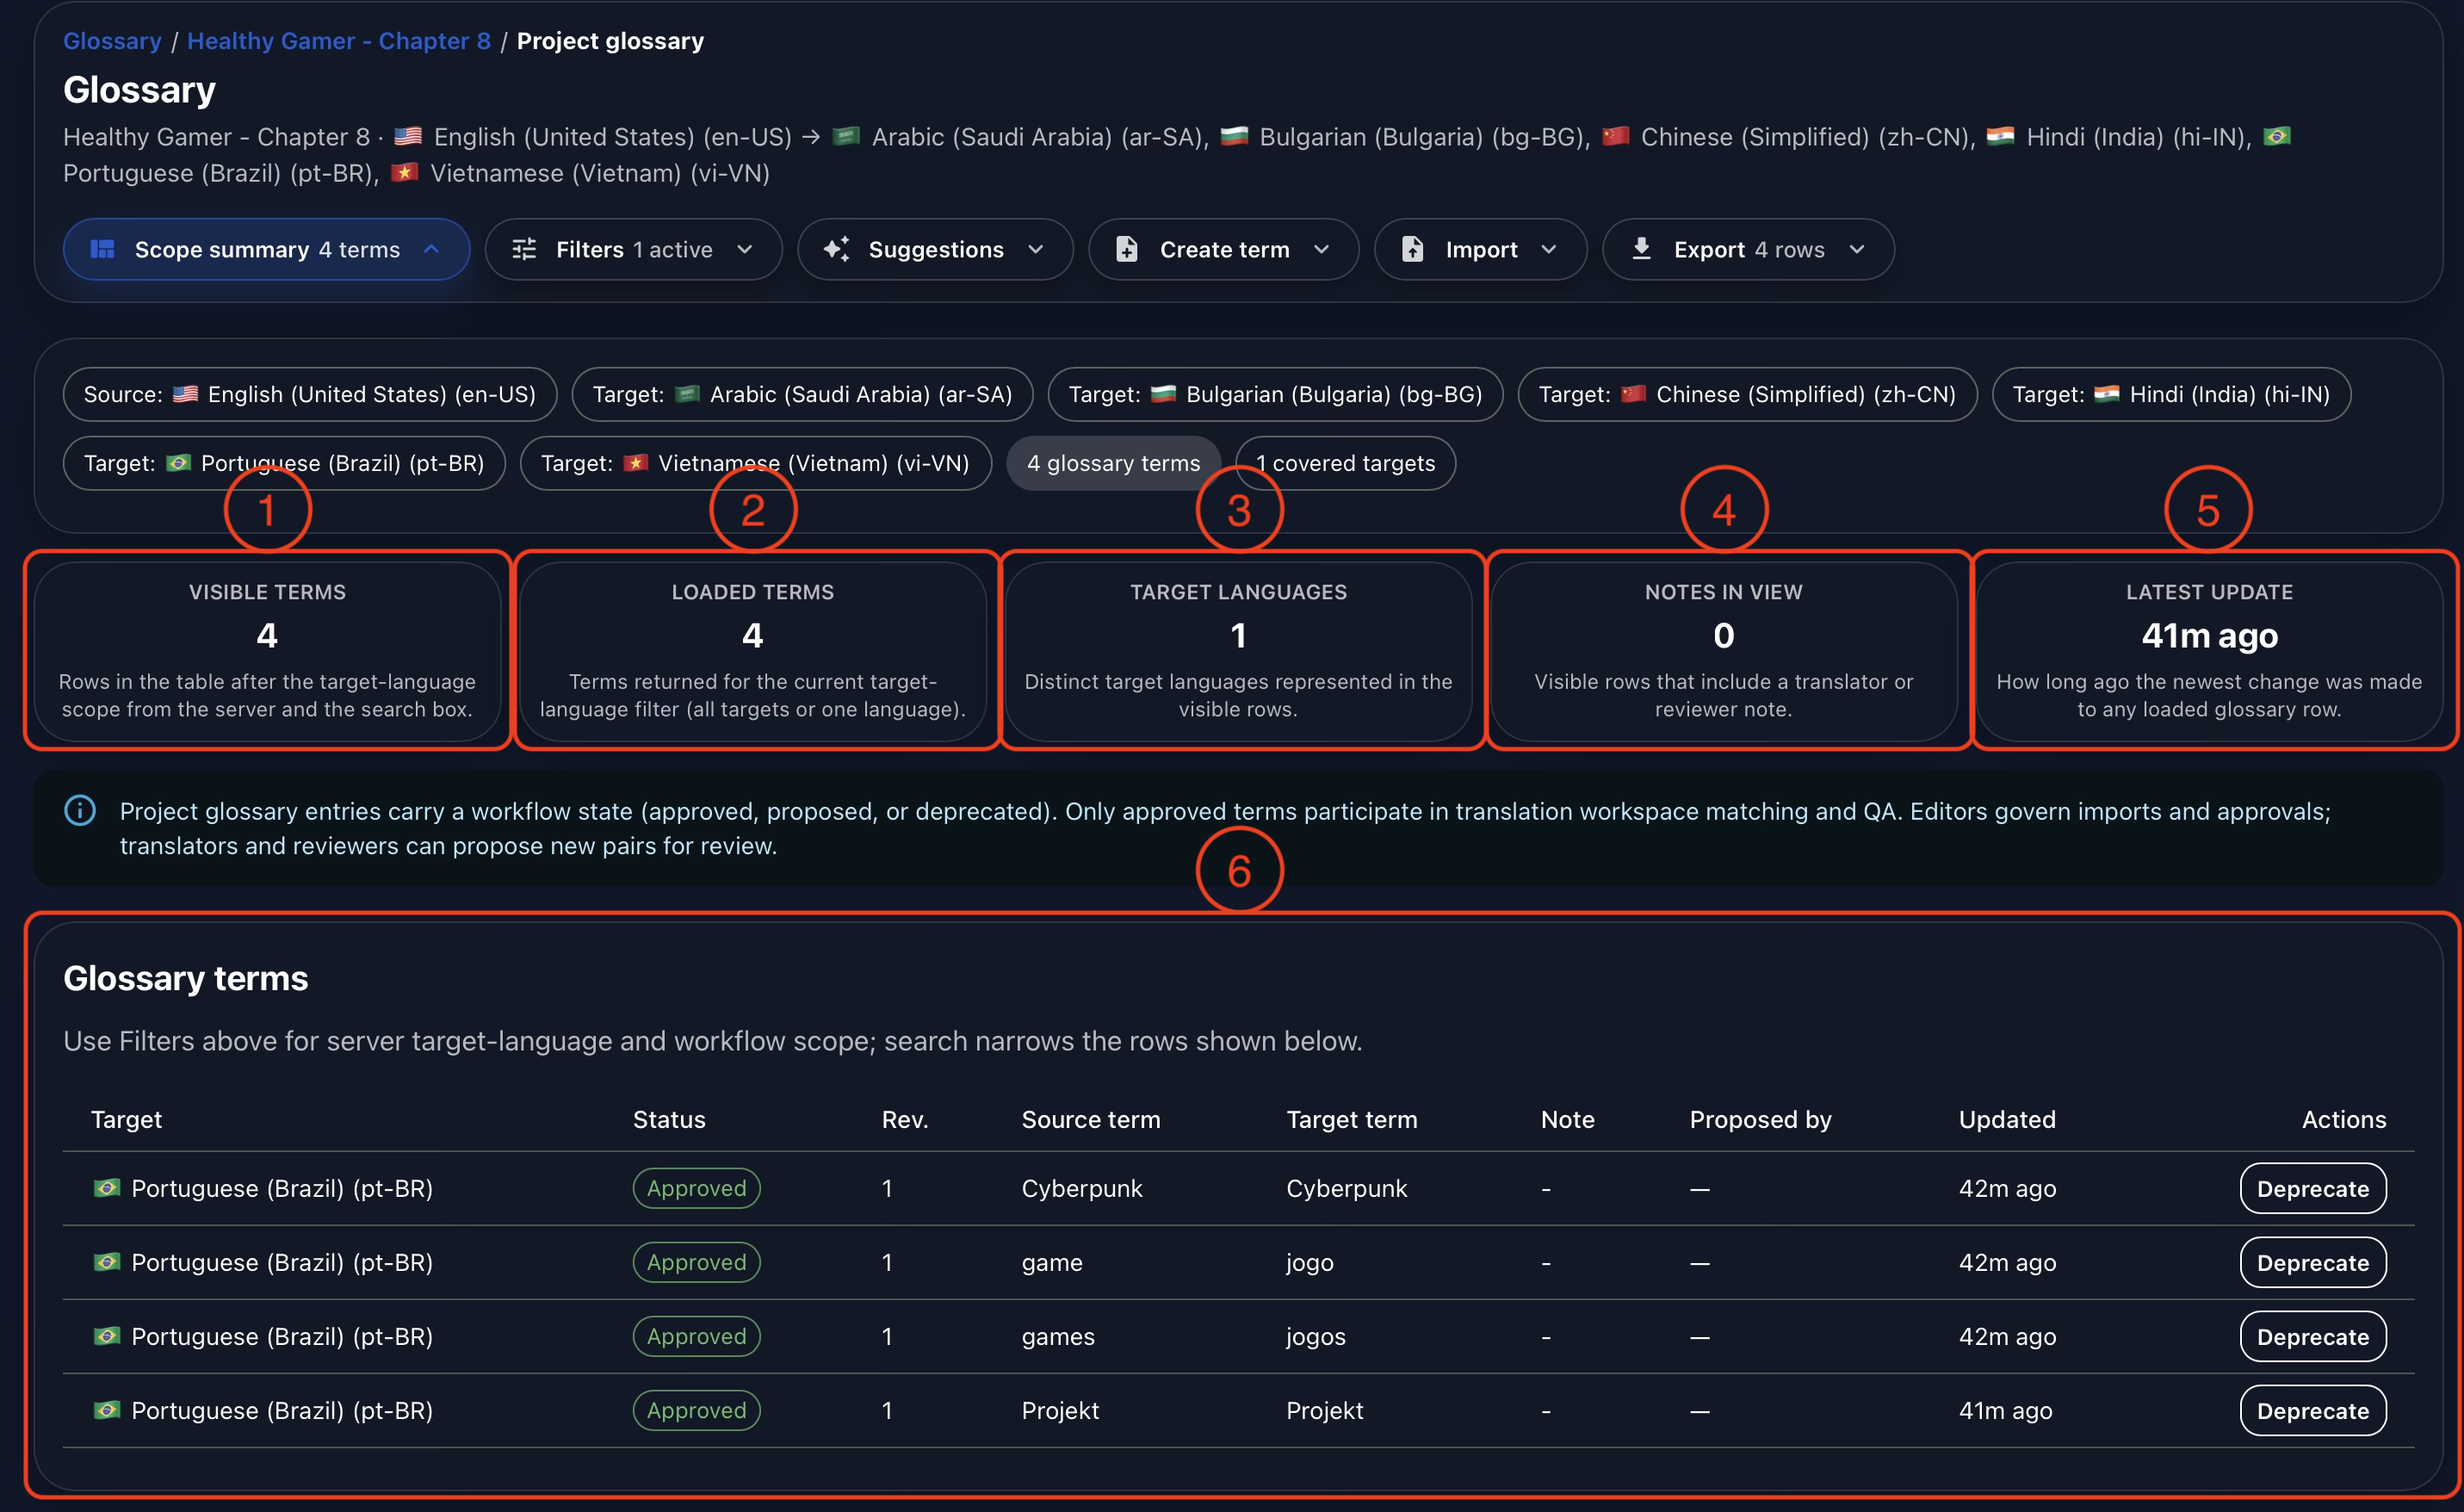Image resolution: width=2464 pixels, height=1512 pixels.
Task: Deprecate the Cyberpunk term
Action: 2313,1188
